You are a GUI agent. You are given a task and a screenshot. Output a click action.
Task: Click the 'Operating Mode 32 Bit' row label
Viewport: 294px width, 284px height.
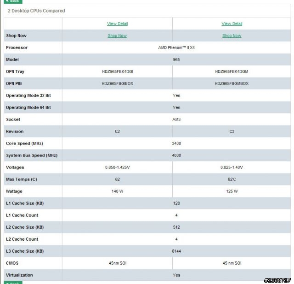(28, 96)
